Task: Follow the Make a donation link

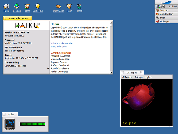Action: 59,46
